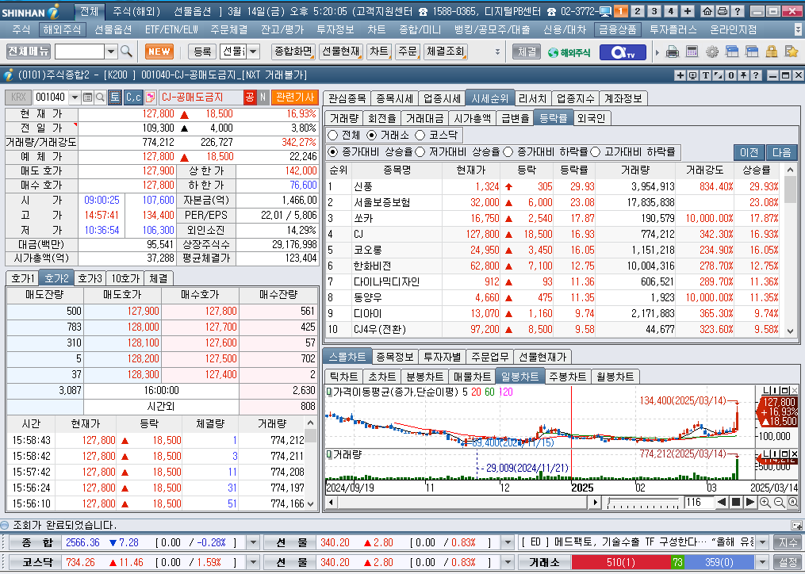
Task: Click the 다음 next page button
Action: (781, 152)
